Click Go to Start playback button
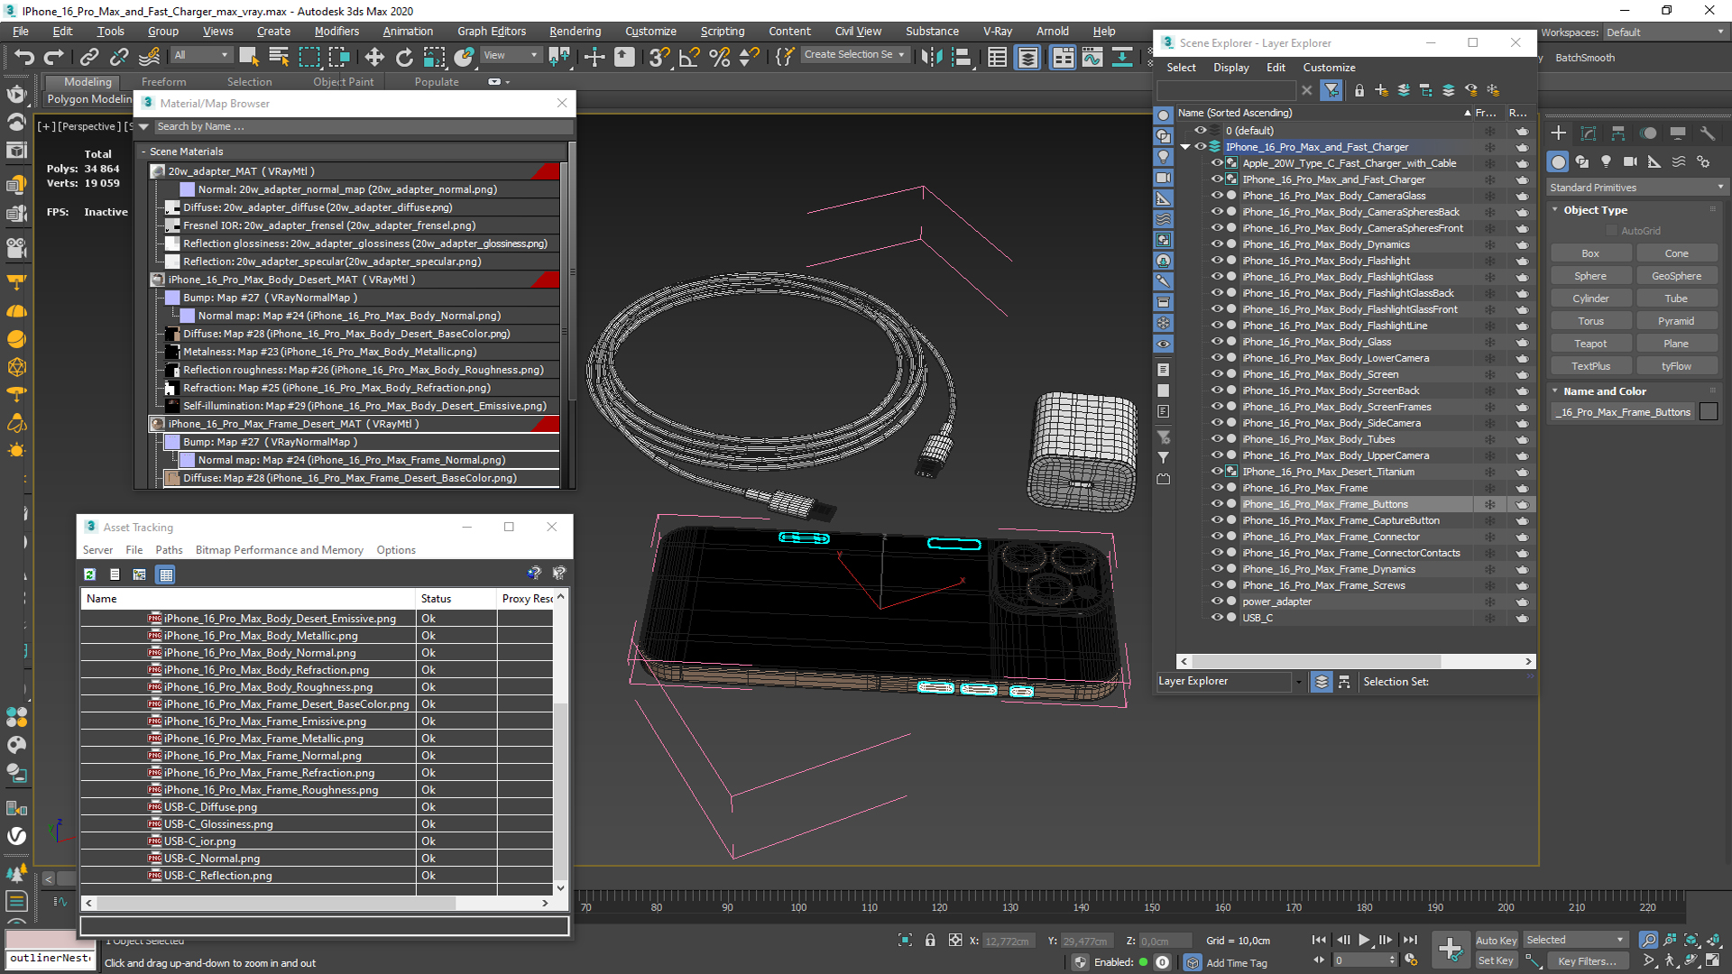The image size is (1732, 974). [1318, 940]
